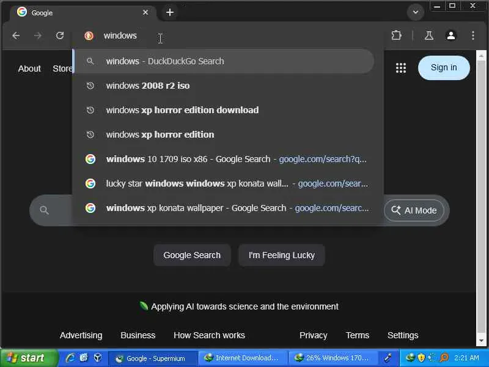Image resolution: width=489 pixels, height=367 pixels.
Task: Click the Google Search button
Action: (192, 255)
